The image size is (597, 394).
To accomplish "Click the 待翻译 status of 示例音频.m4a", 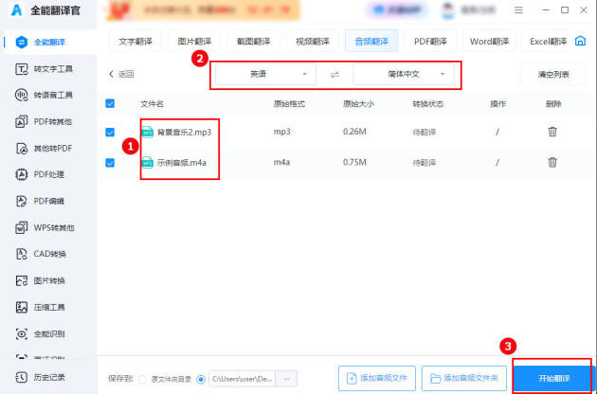I will tap(425, 163).
